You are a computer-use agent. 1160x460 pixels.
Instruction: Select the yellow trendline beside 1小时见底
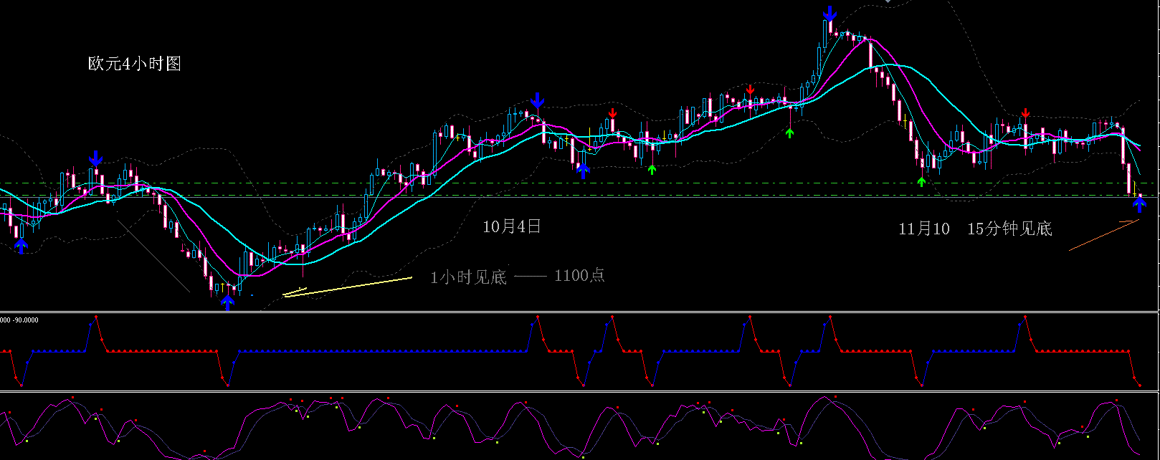(348, 287)
